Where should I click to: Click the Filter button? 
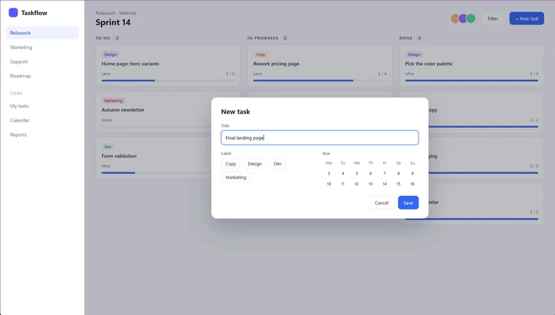click(493, 19)
